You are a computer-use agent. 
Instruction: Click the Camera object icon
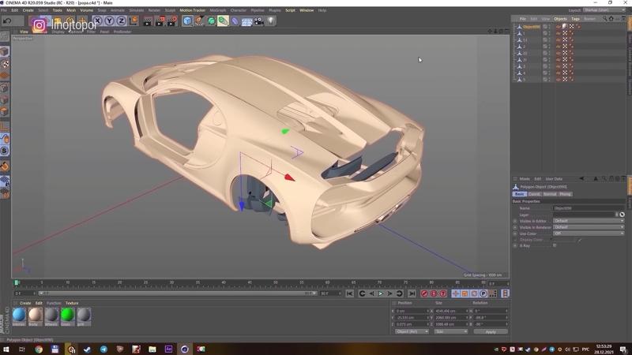(x=259, y=21)
